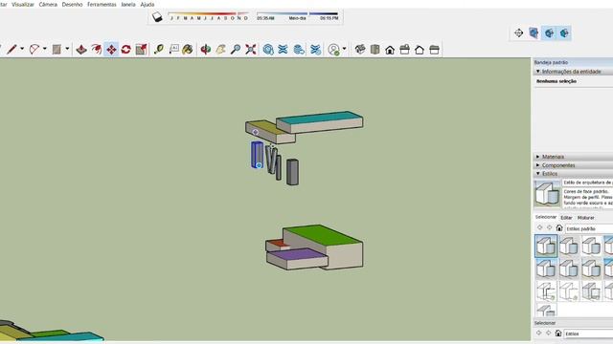Open the Ajuda menu
The height and width of the screenshot is (344, 613).
coord(148,4)
